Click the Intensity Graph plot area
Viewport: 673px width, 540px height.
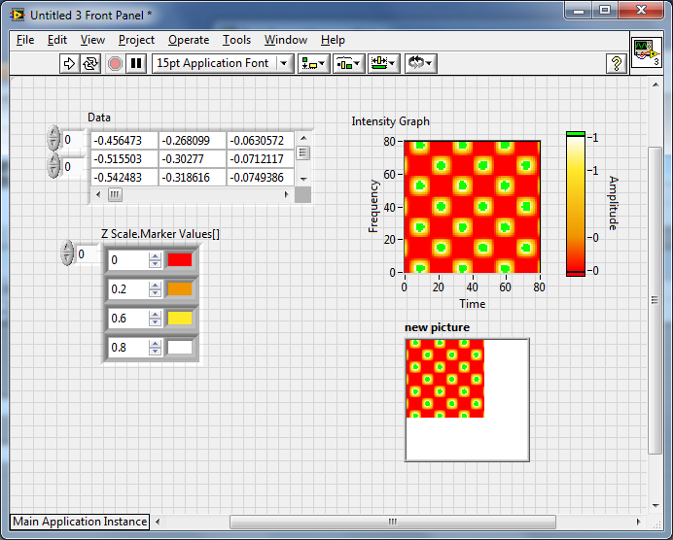pos(472,207)
